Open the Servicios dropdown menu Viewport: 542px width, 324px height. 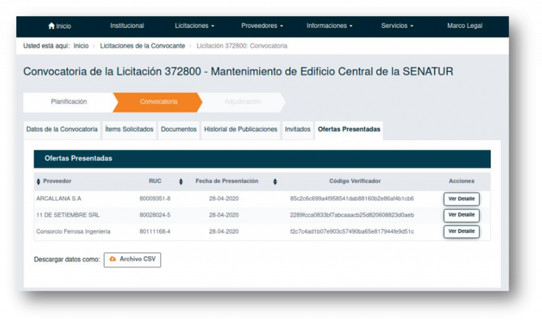pyautogui.click(x=397, y=26)
